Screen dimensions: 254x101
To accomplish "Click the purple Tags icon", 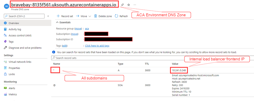I will (5, 42).
